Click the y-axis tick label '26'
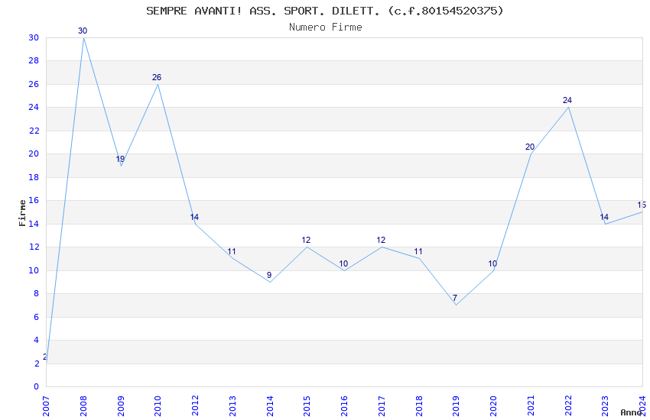Image resolution: width=650 pixels, height=420 pixels. tap(34, 84)
